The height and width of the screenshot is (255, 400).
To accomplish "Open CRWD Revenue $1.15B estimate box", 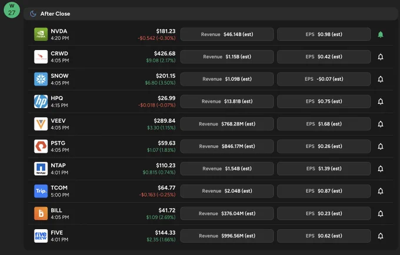I will click(227, 56).
